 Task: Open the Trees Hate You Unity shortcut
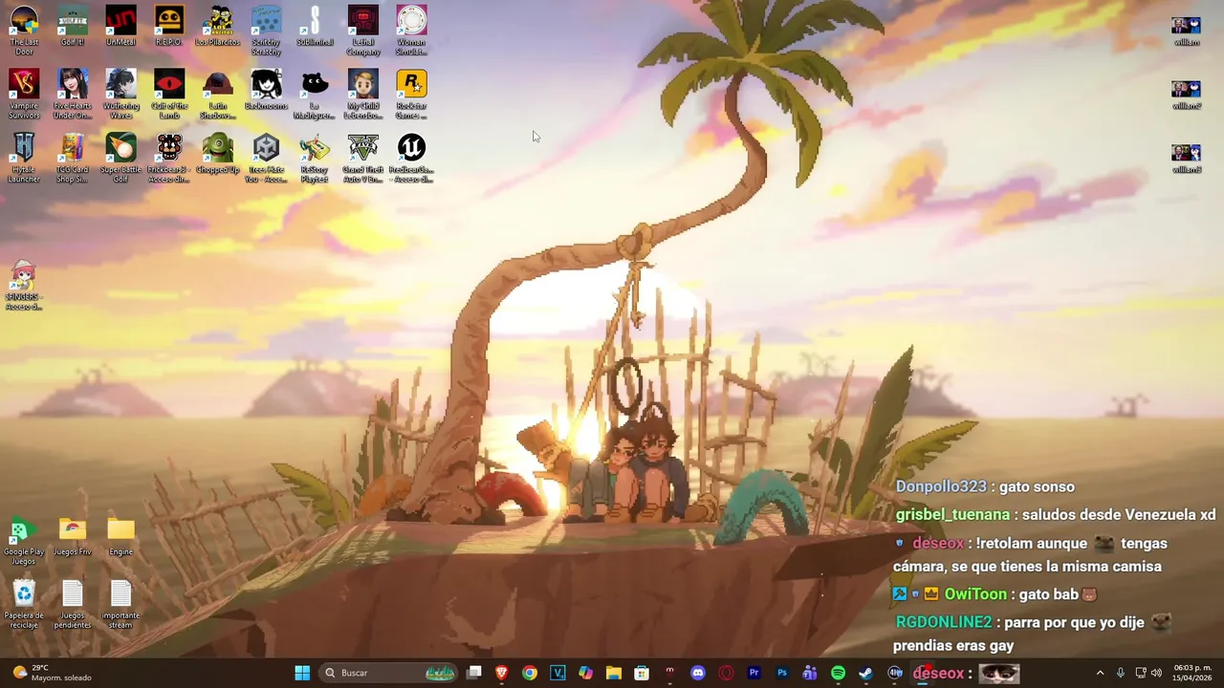coord(266,158)
